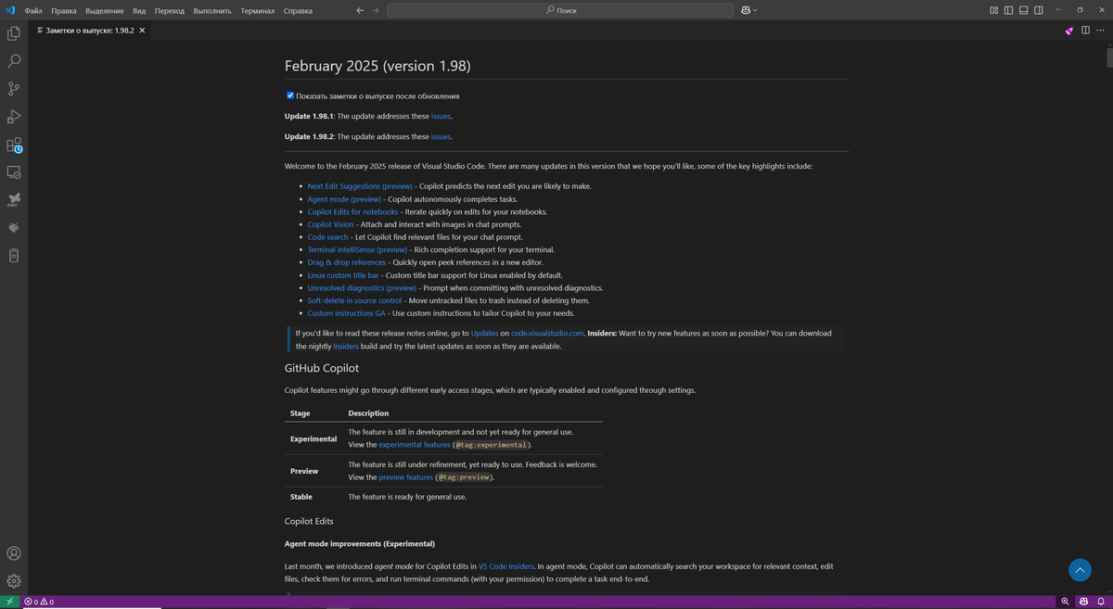Open issues link for Update 1.98.2
The width and height of the screenshot is (1113, 609).
[441, 136]
